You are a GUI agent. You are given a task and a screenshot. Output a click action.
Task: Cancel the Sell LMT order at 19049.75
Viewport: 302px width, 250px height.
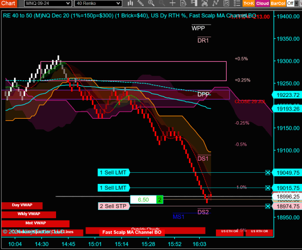click(268, 173)
